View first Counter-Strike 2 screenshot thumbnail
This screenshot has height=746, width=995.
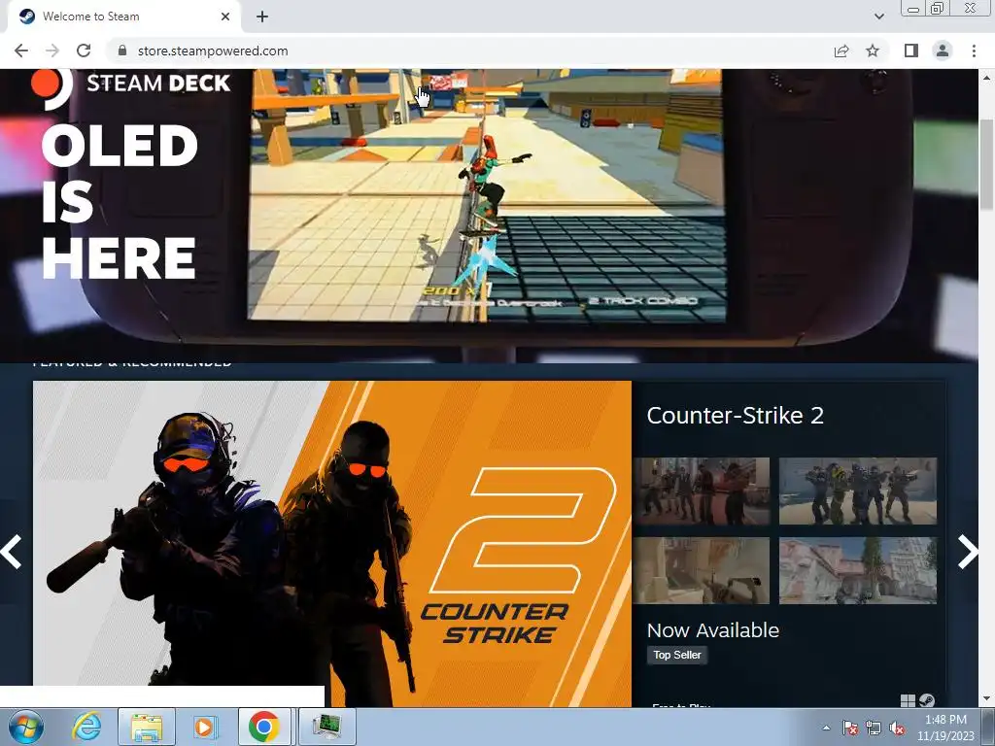click(702, 491)
